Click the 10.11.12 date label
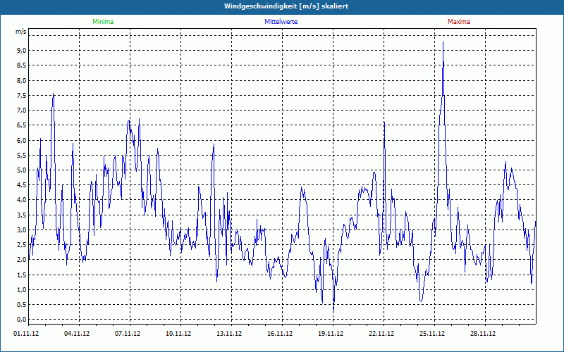 178,334
